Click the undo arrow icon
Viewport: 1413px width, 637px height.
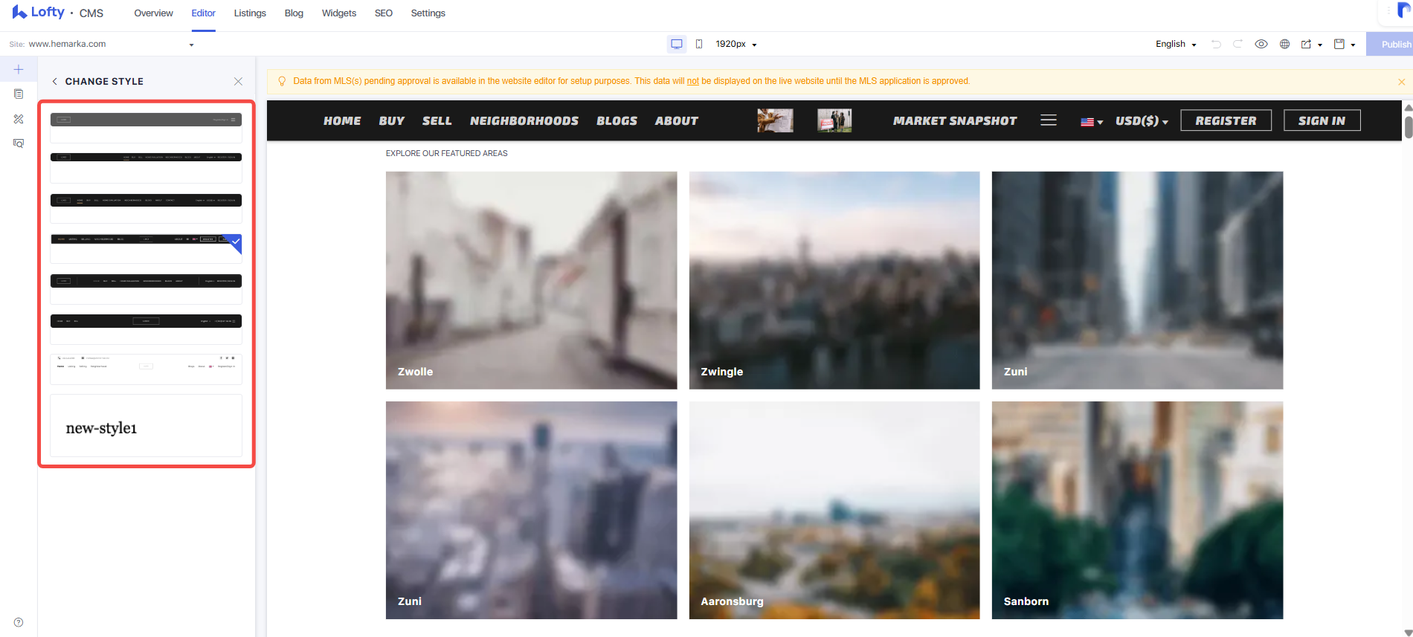1216,44
